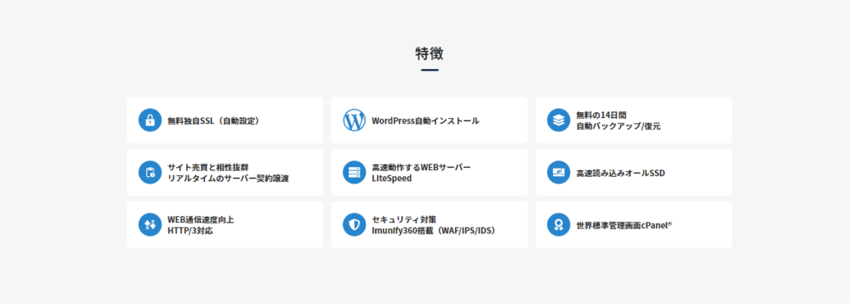Select the 世界標準管理画面cPanel text
Image resolution: width=850 pixels, height=304 pixels.
pyautogui.click(x=624, y=225)
